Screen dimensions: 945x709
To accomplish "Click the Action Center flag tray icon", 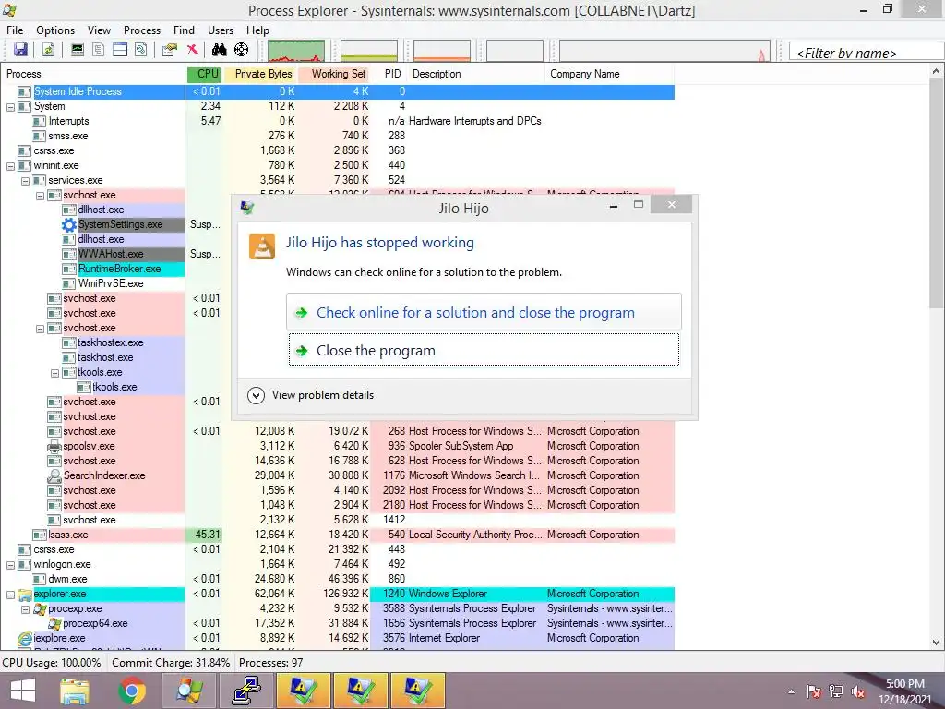I will pyautogui.click(x=814, y=691).
